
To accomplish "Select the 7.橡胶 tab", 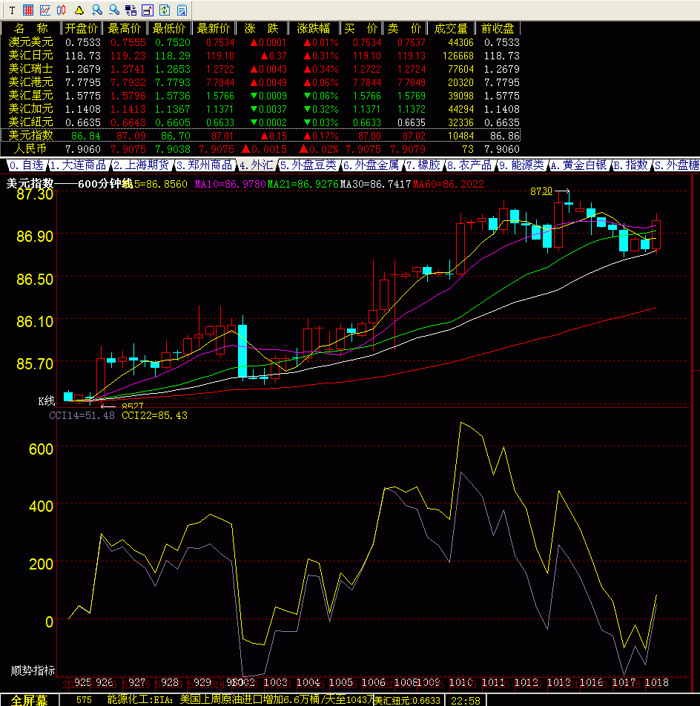I will point(423,165).
